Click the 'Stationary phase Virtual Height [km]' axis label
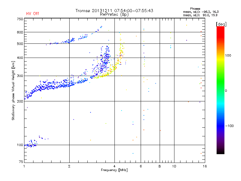This screenshot has width=241, height=181. coord(13,91)
